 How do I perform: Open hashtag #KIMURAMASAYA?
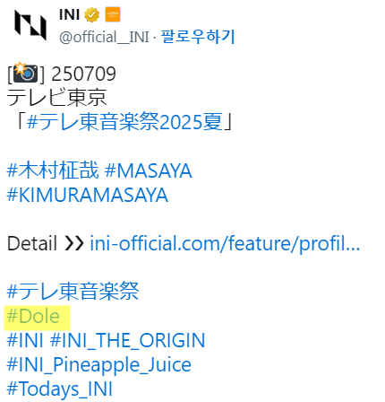(x=87, y=195)
